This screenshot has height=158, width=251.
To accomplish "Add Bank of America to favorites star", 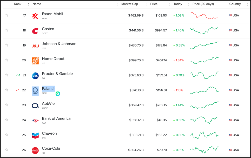I will pyautogui.click(x=7, y=120).
